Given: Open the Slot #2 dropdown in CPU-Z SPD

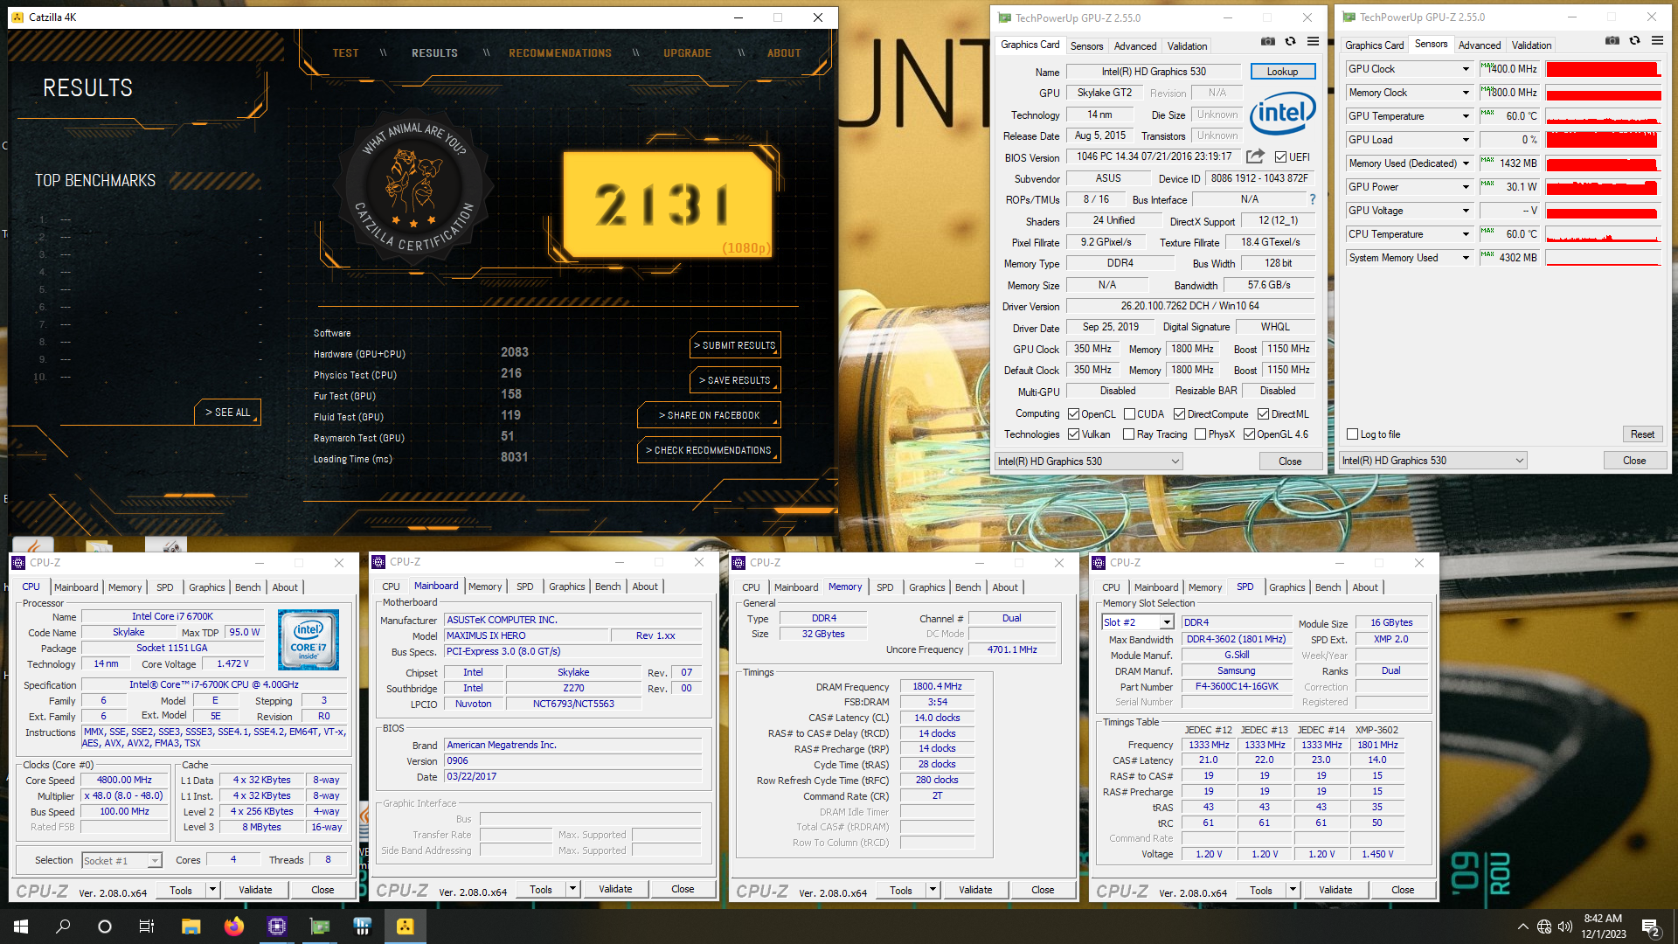Looking at the screenshot, I should 1137,622.
